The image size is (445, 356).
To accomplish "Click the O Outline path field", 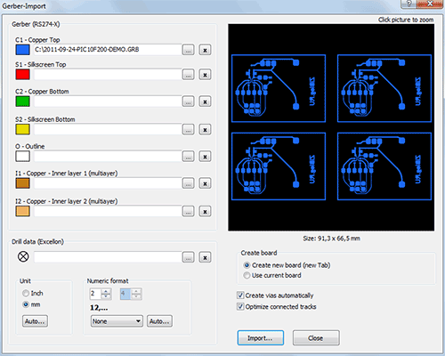I will coord(108,156).
